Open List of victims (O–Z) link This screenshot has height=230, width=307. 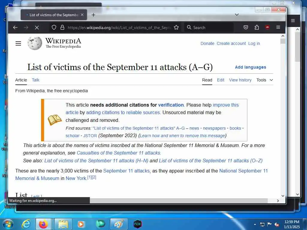(x=211, y=161)
